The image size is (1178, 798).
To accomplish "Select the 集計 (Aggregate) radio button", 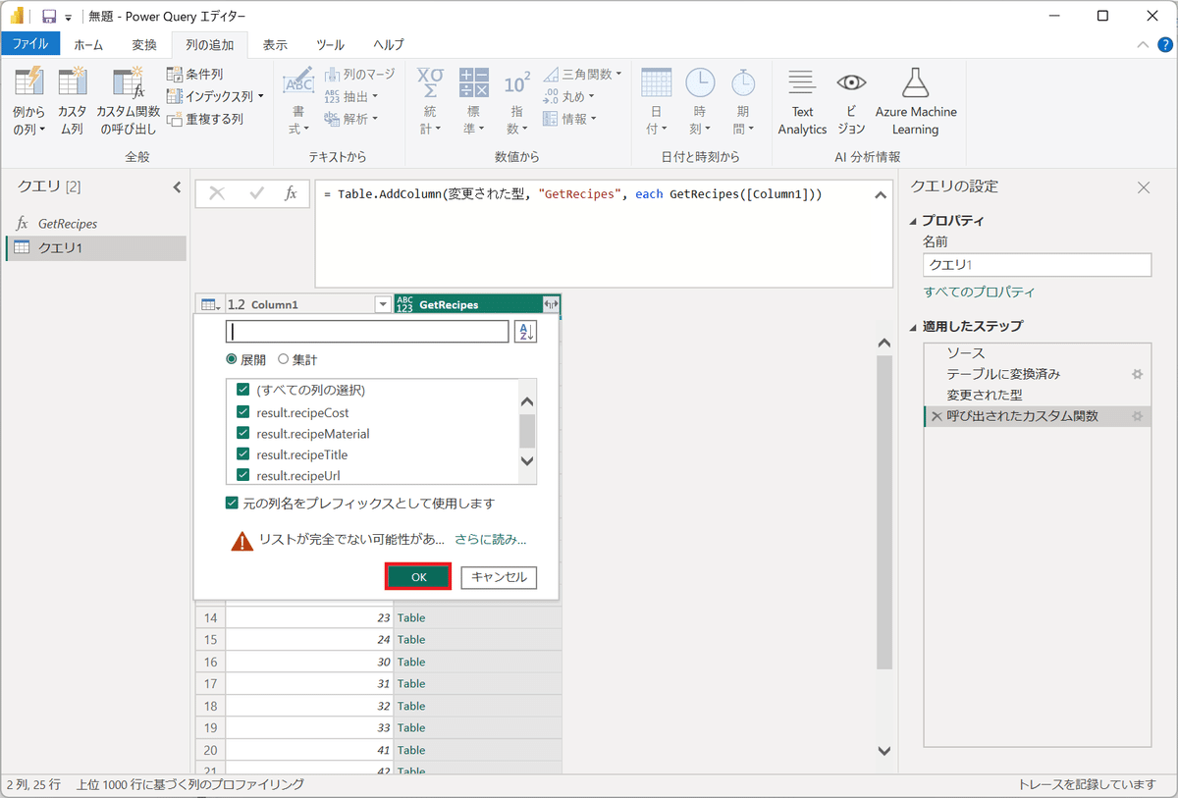I will (x=284, y=360).
